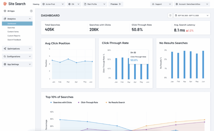Open the Main Profile dropdown
The image size is (214, 131).
tap(95, 4)
